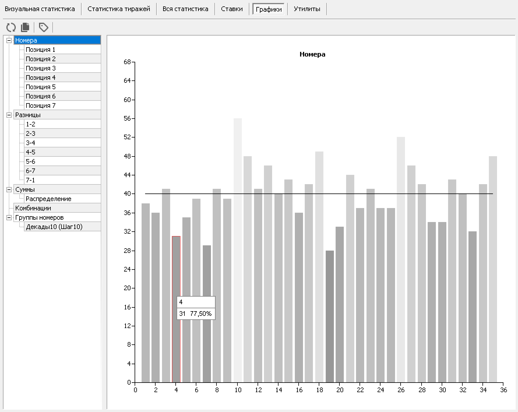
Task: Select Позиция 5 tree item
Action: point(63,87)
